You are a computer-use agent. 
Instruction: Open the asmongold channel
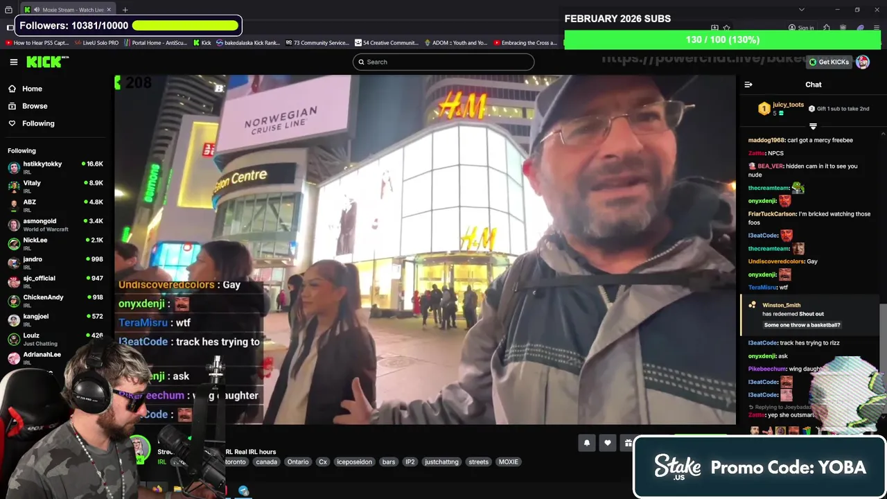point(55,225)
